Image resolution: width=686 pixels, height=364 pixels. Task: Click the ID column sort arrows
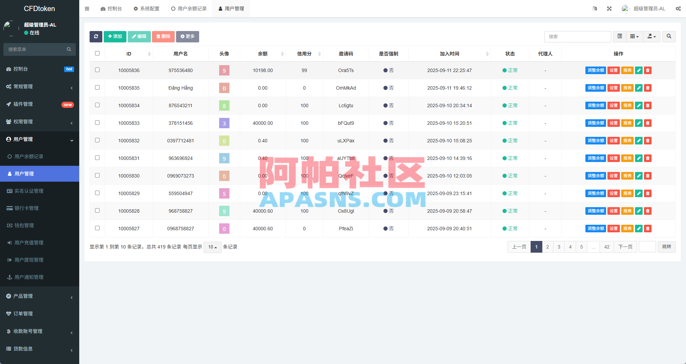149,54
